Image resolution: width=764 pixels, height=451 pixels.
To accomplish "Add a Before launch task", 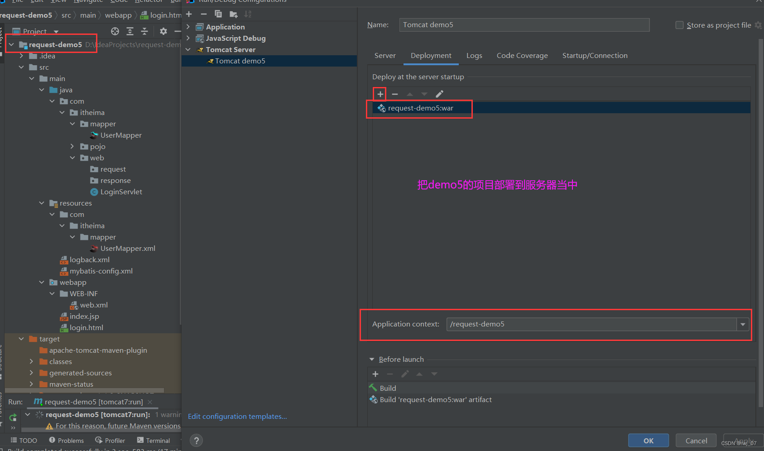I will 375,374.
